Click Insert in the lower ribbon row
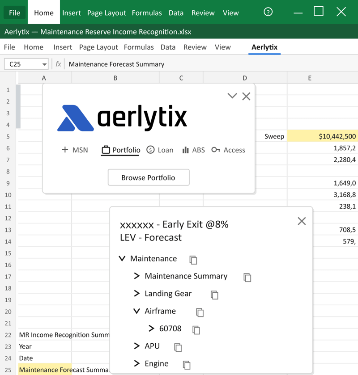The image size is (358, 375). (63, 47)
